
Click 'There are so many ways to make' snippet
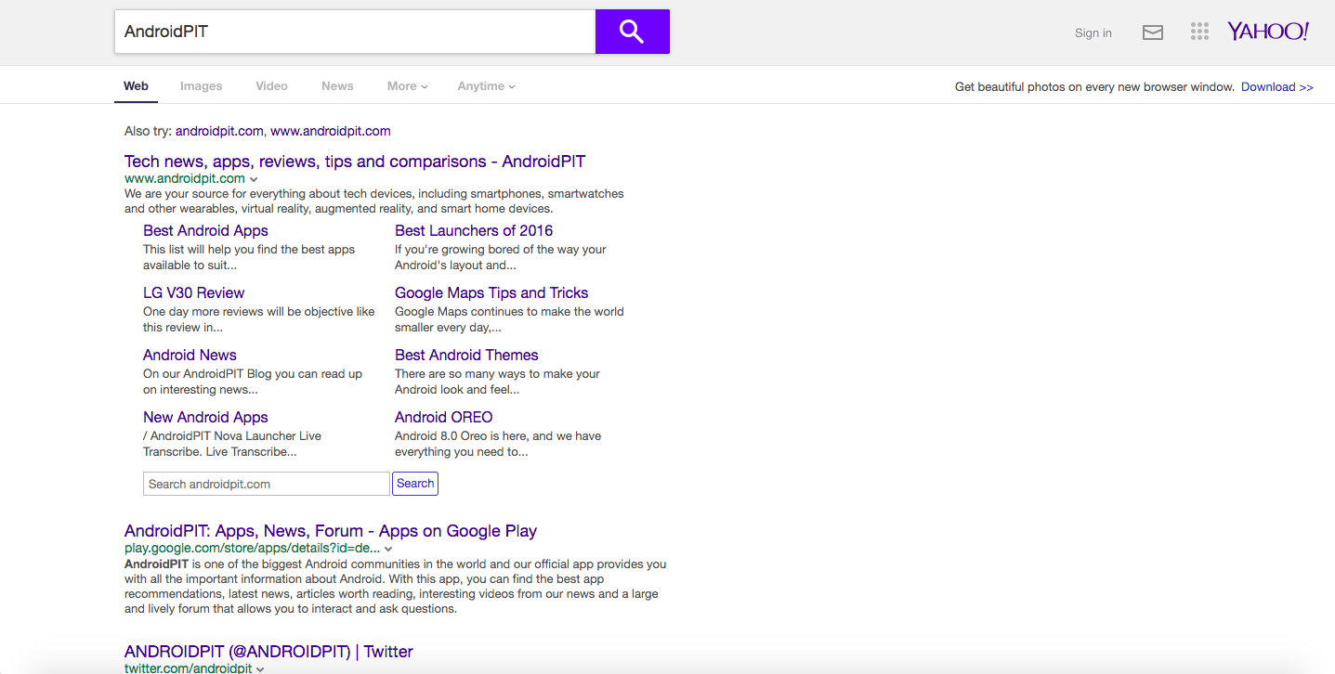click(x=497, y=382)
